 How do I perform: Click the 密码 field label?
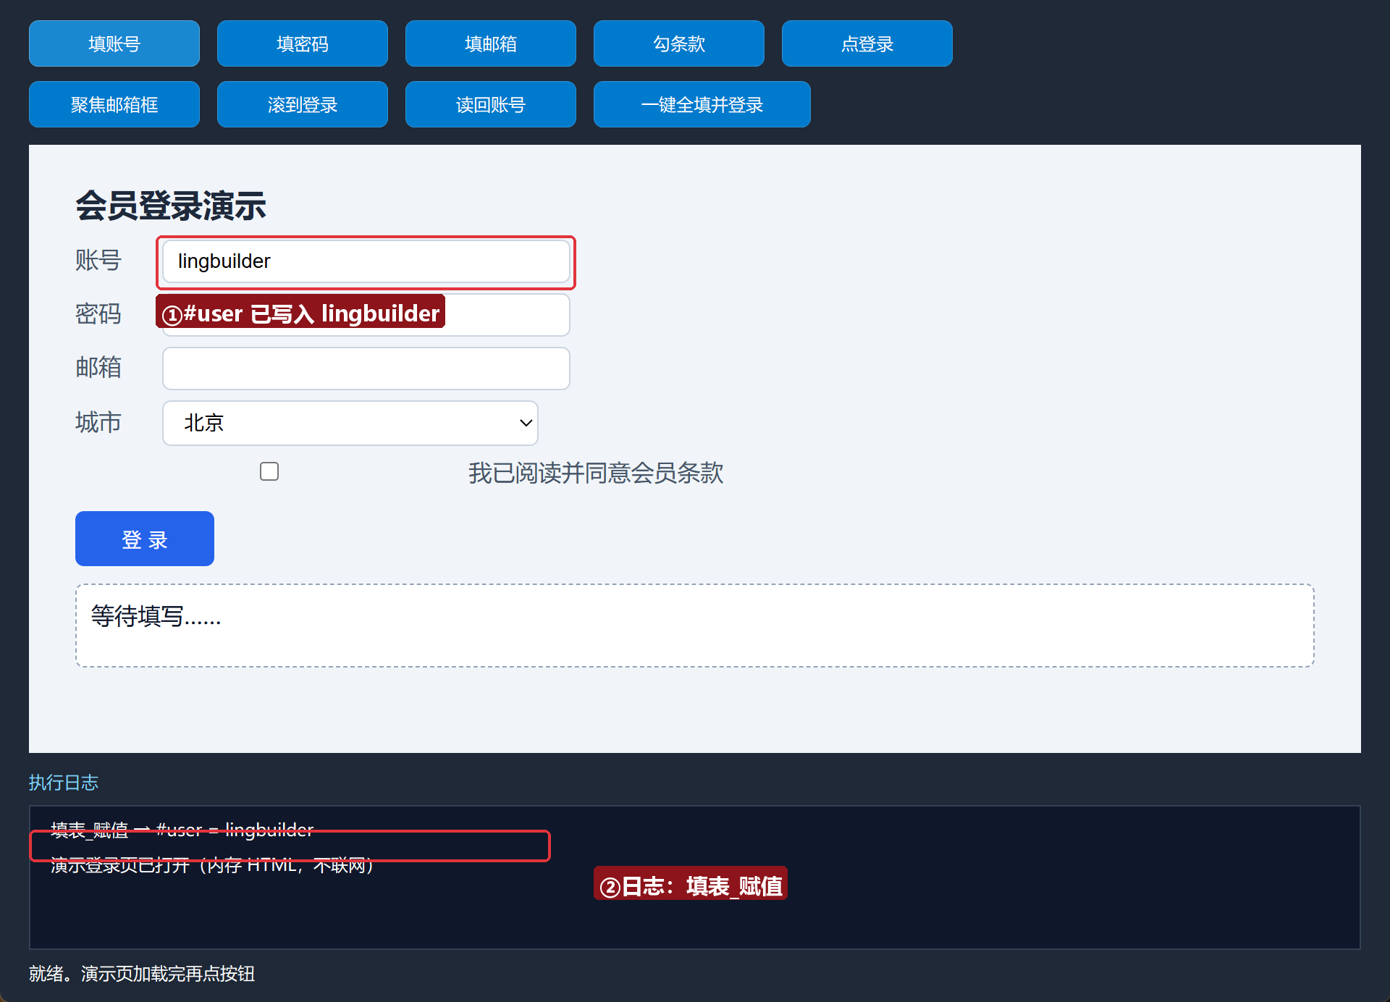(98, 314)
